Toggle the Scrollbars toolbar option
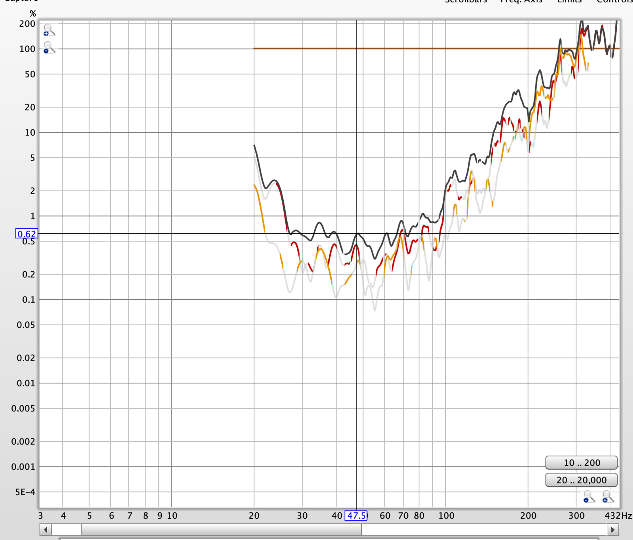 tap(466, 2)
